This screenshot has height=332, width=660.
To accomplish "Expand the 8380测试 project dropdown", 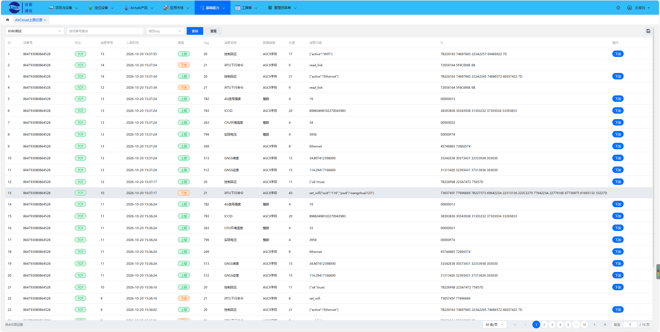I will click(x=35, y=31).
